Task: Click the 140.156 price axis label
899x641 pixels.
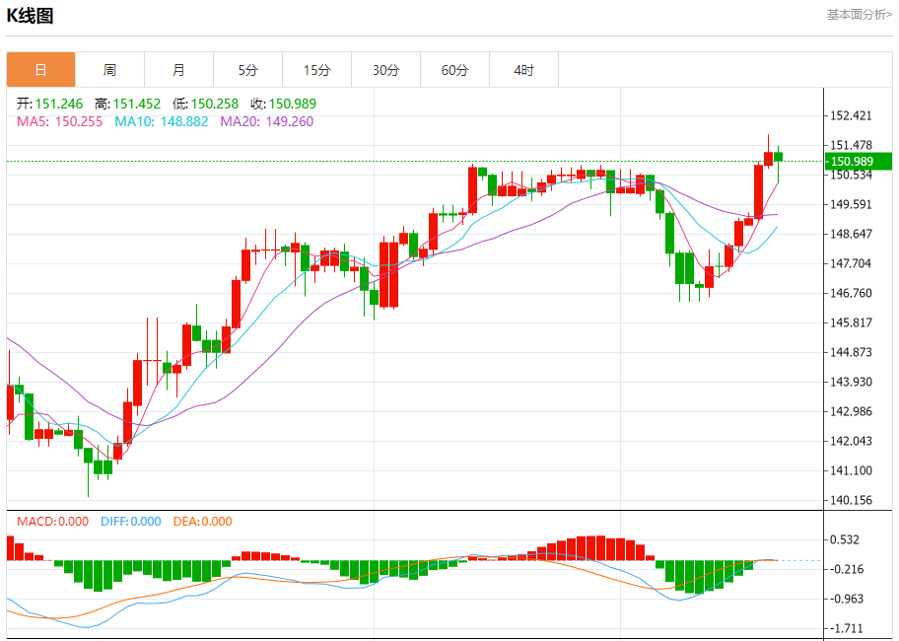Action: [851, 501]
